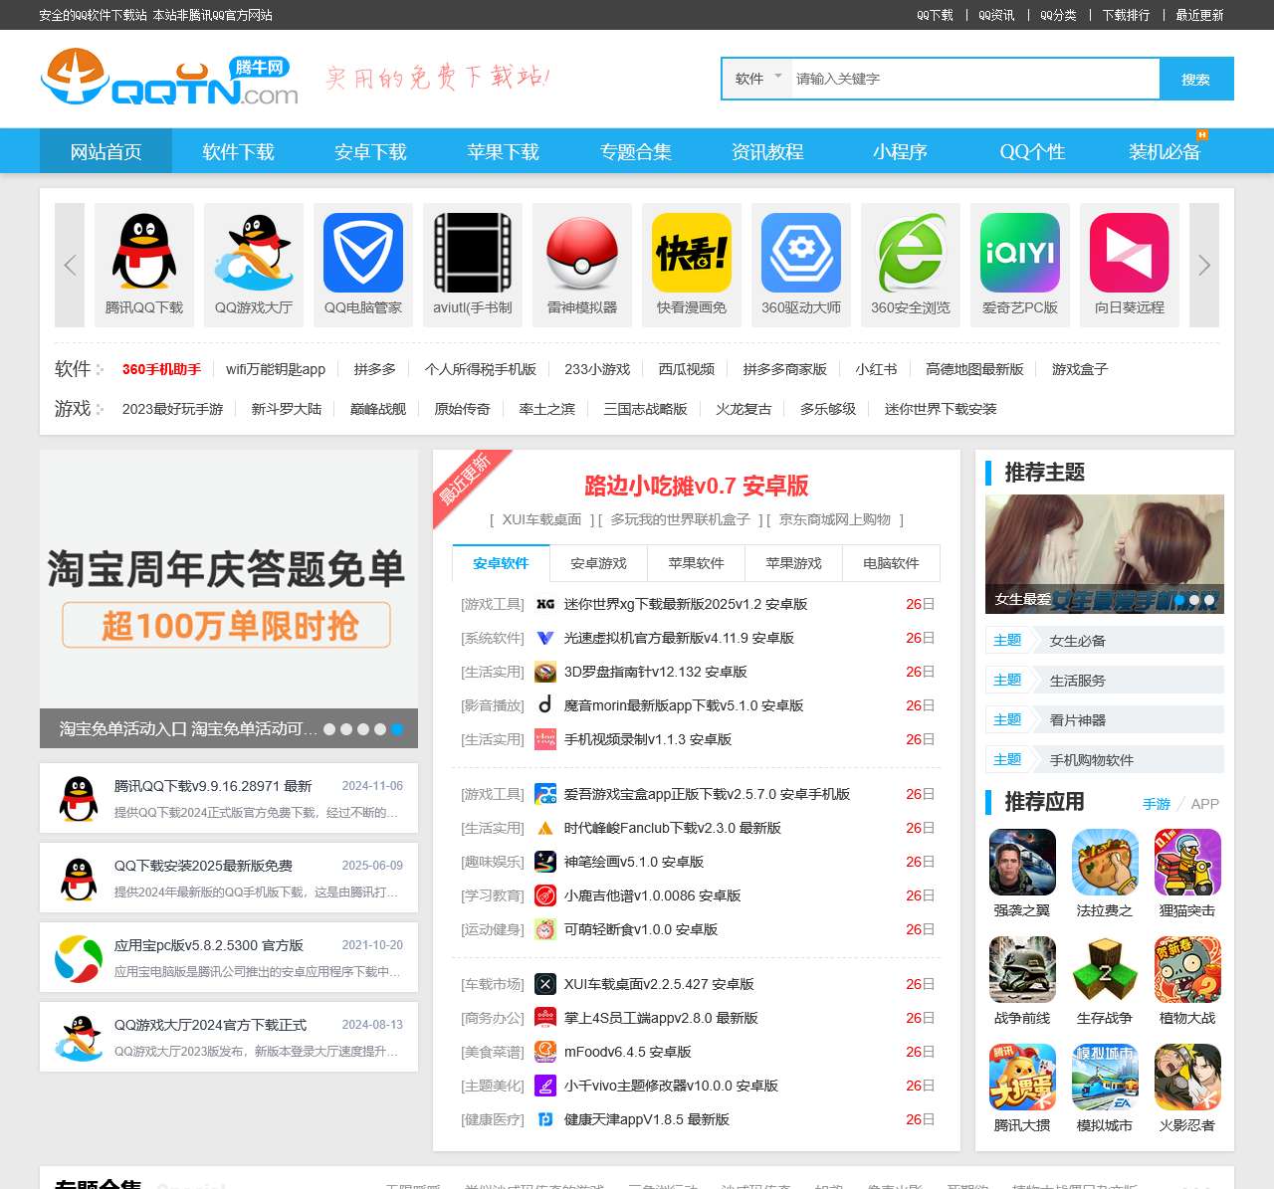Click the 魔音morin list icon
Viewport: 1274px width, 1189px height.
[x=545, y=705]
